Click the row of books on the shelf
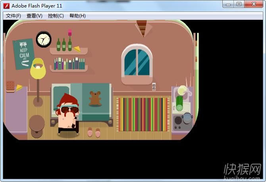The width and height of the screenshot is (266, 182). (69, 64)
